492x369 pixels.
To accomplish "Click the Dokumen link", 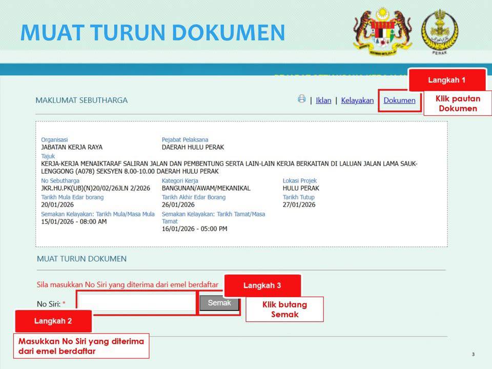I will (399, 100).
